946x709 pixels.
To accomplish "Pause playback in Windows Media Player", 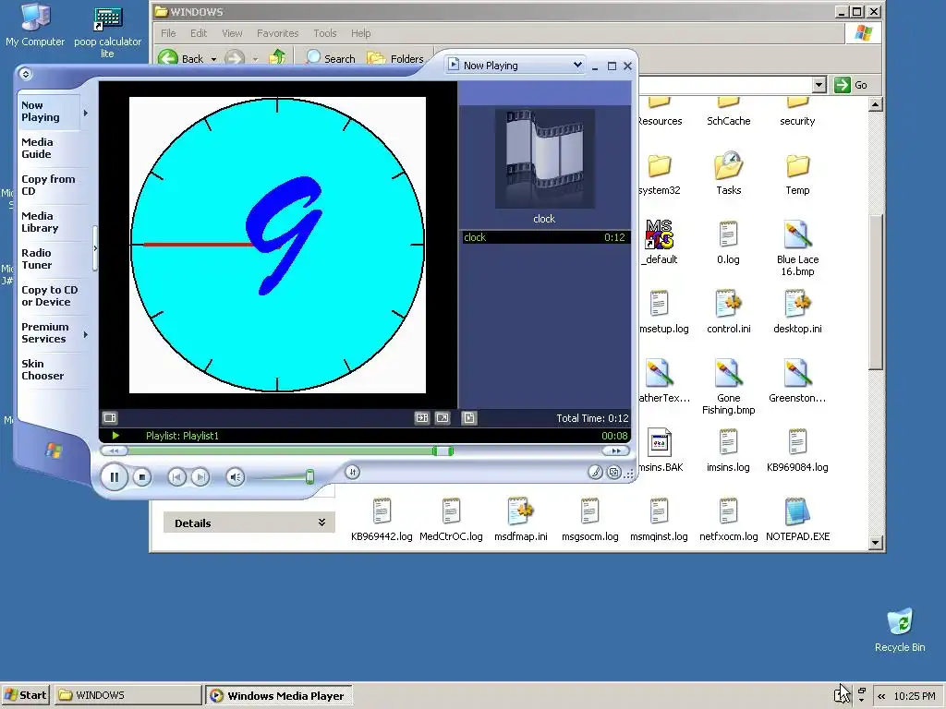I will point(114,477).
